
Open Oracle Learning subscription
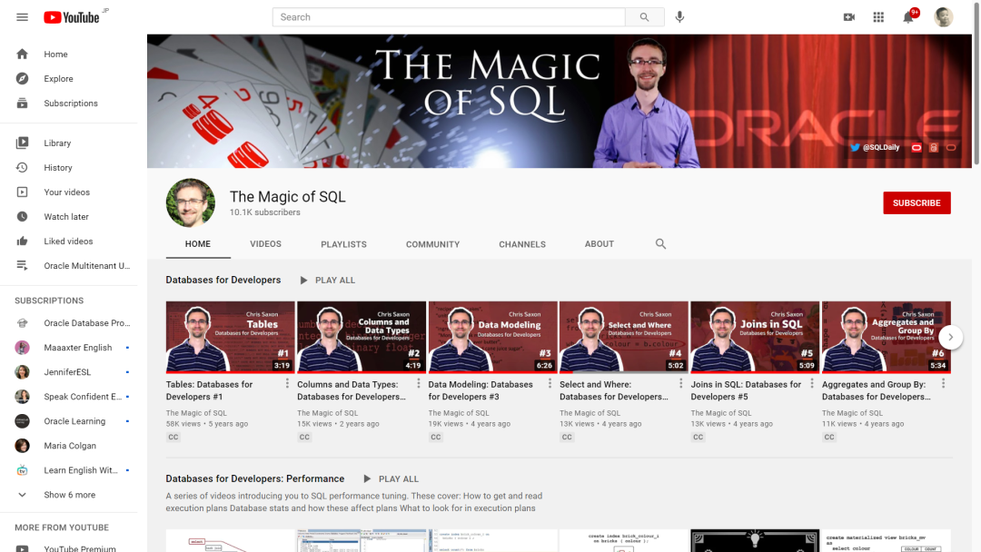point(69,421)
